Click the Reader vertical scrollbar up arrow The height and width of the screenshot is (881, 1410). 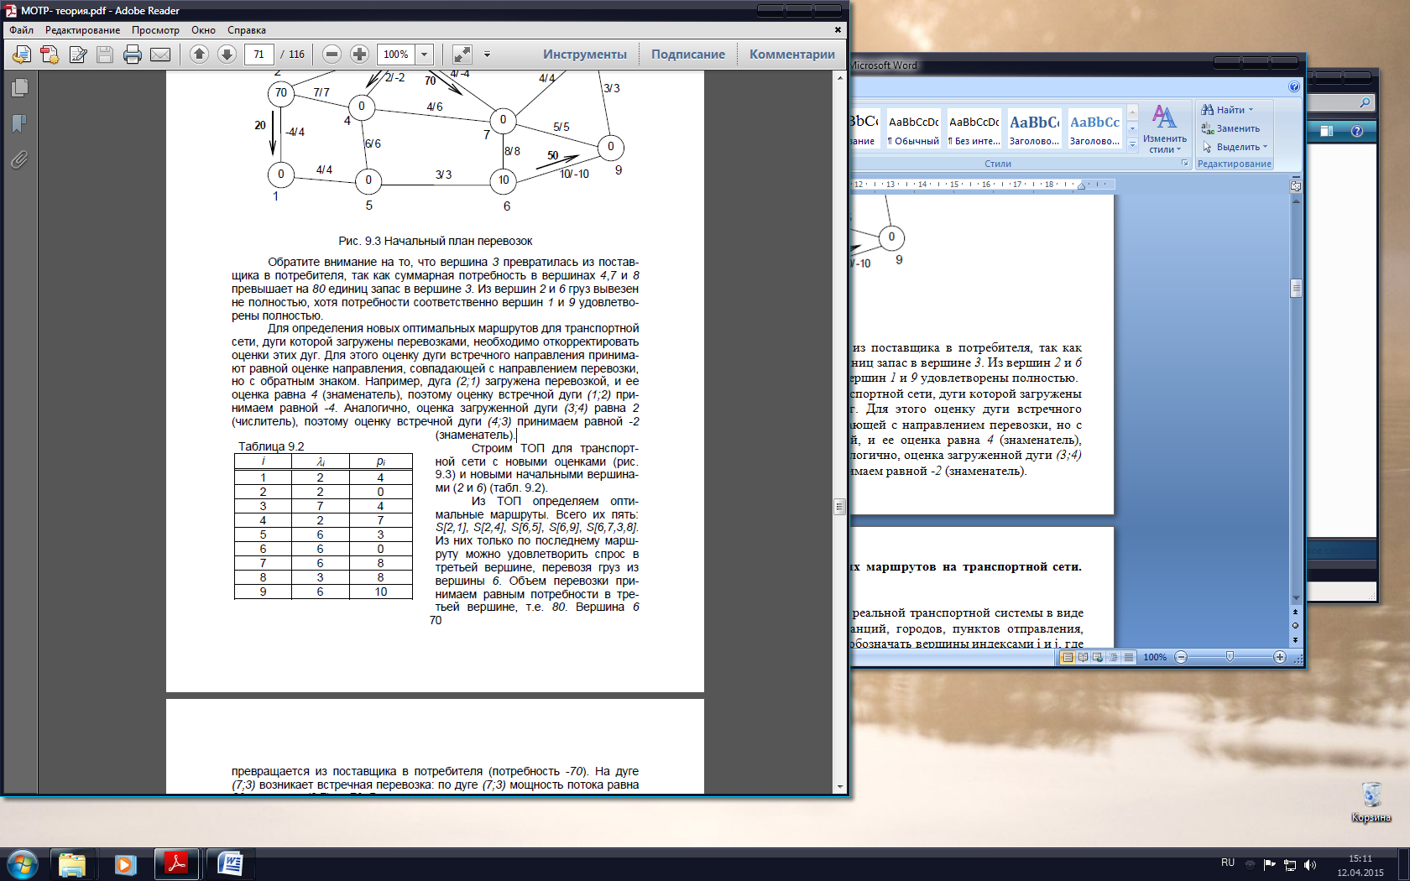[x=840, y=77]
